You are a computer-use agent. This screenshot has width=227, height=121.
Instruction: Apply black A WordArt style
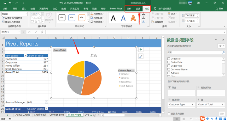pyautogui.click(x=113, y=18)
